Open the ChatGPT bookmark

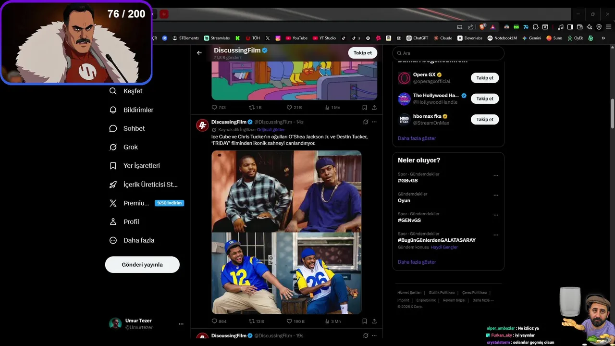coord(417,38)
